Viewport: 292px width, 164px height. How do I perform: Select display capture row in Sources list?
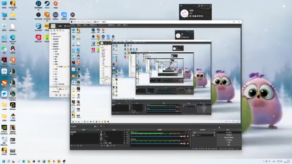(x=114, y=143)
